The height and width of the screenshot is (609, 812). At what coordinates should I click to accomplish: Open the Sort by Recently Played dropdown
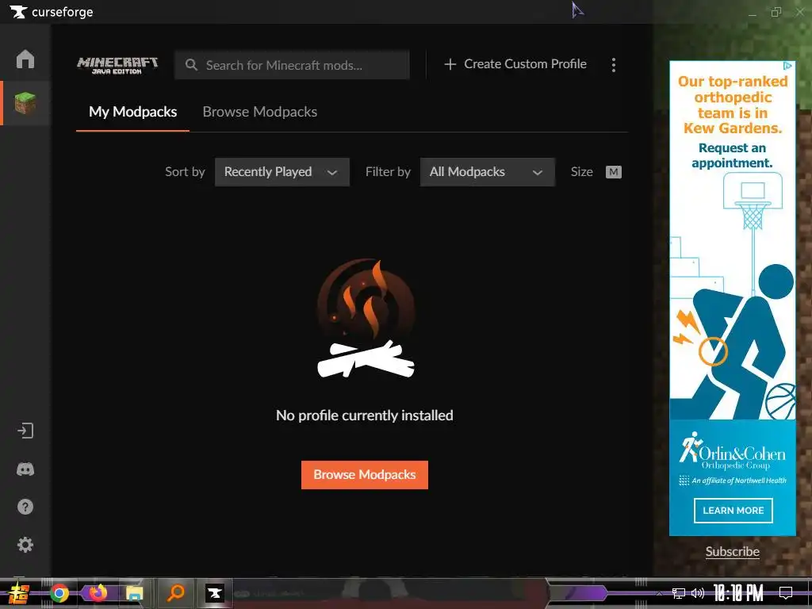tap(282, 172)
